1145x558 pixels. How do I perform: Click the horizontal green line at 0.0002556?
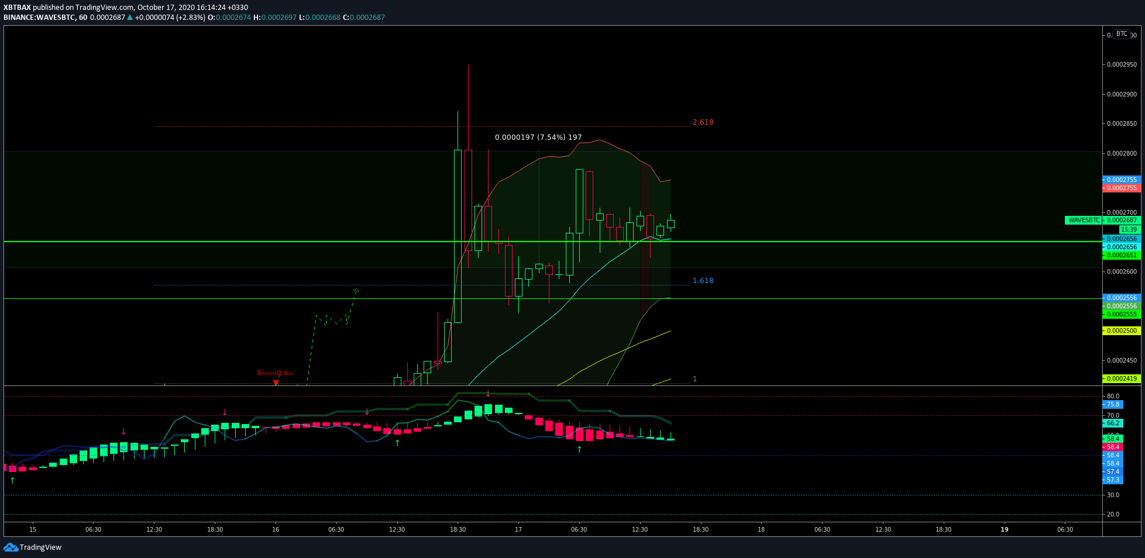click(553, 298)
